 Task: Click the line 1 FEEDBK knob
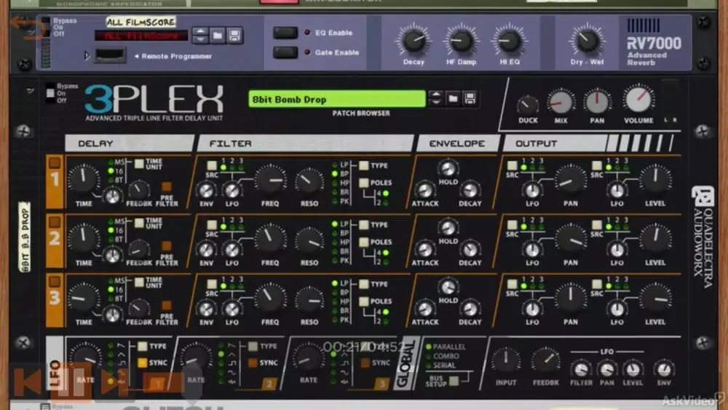(138, 190)
